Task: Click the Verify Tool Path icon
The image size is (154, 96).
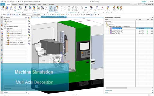Action: click(34, 9)
